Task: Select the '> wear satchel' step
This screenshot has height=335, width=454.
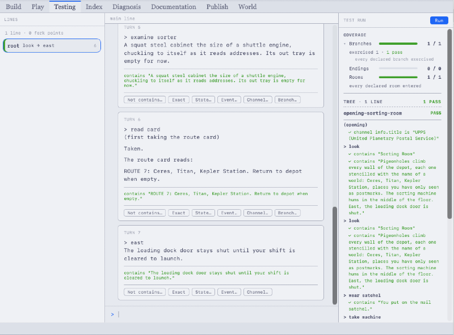Action: [x=362, y=295]
